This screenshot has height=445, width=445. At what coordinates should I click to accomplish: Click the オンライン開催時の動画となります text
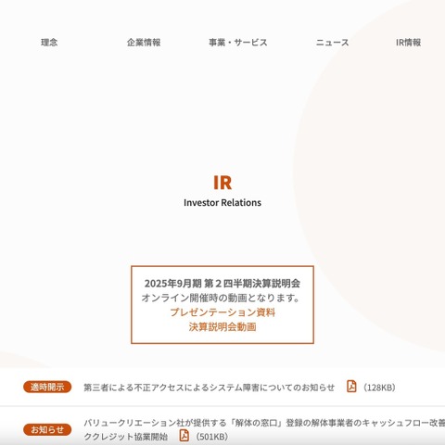[221, 298]
